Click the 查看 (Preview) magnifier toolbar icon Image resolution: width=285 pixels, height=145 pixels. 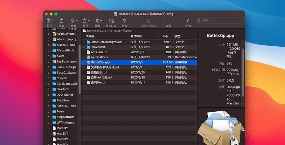point(73,21)
